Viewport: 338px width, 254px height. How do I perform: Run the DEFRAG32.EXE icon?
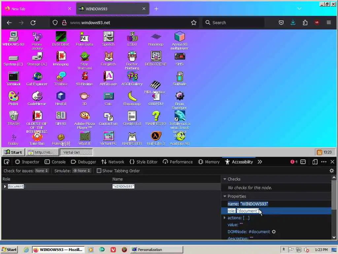(x=156, y=59)
